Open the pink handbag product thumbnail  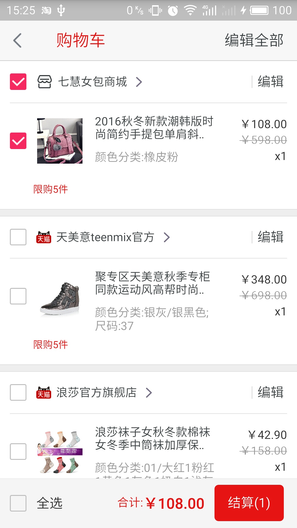click(x=60, y=141)
